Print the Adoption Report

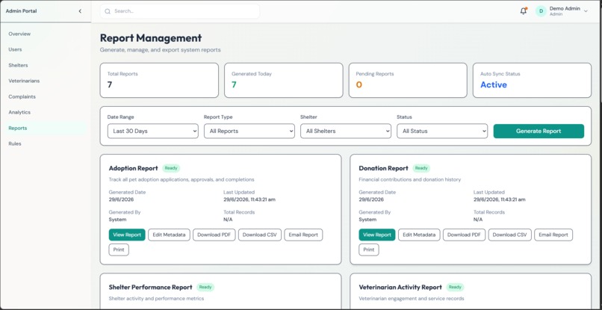[x=119, y=249]
